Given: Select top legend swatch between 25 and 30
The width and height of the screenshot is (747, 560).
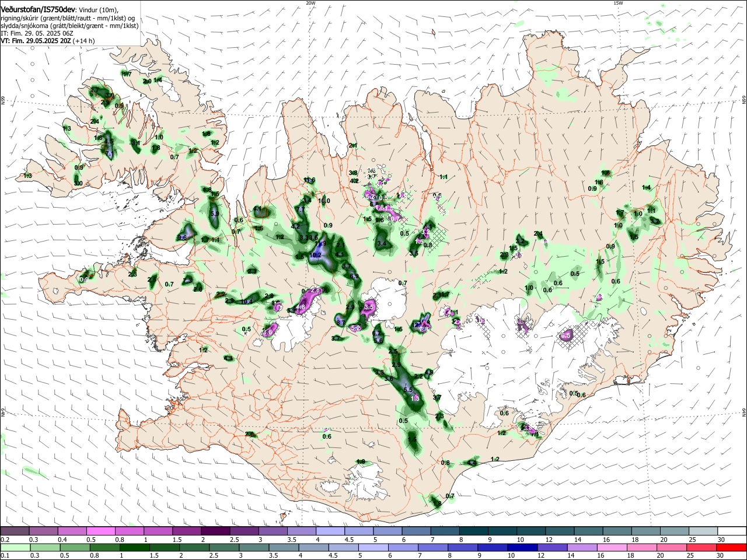Looking at the screenshot, I should (704, 531).
